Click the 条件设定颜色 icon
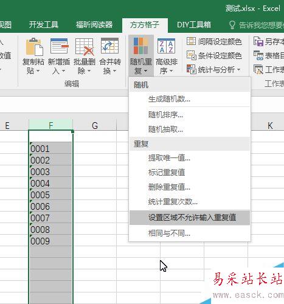Screen dimensions: 284x304 point(191,55)
